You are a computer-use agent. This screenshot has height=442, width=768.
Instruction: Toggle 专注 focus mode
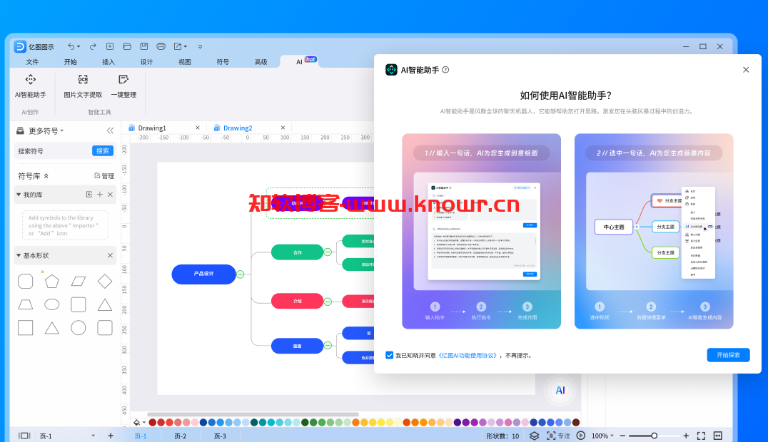coord(558,436)
